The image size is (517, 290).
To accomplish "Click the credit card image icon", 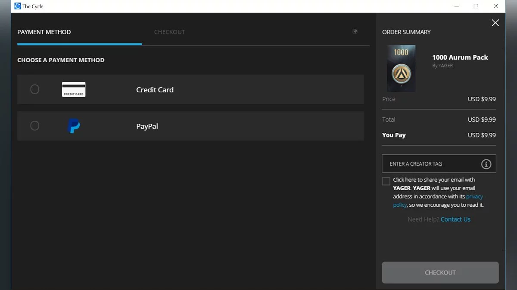I will tap(74, 89).
